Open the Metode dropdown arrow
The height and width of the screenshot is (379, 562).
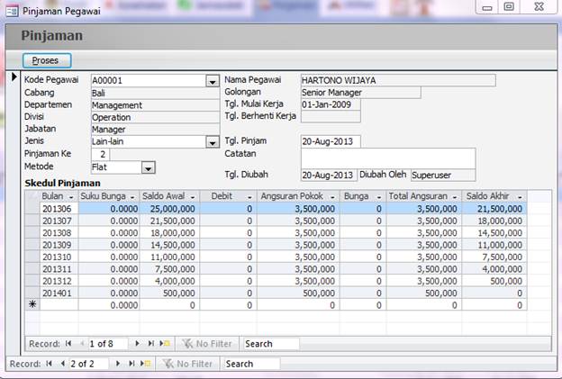pyautogui.click(x=148, y=167)
